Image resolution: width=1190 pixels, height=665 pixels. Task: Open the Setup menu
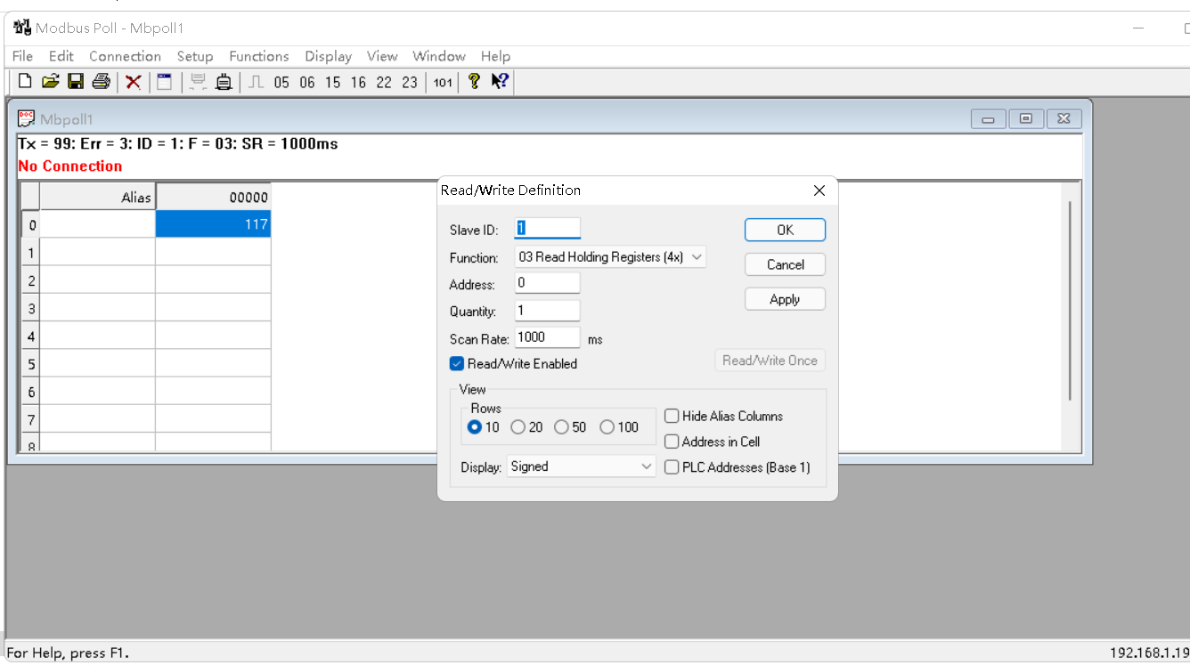point(195,56)
